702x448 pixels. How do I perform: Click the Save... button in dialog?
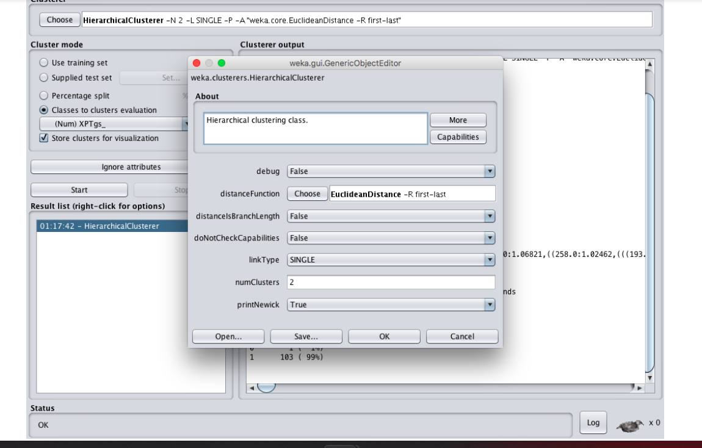(x=306, y=336)
